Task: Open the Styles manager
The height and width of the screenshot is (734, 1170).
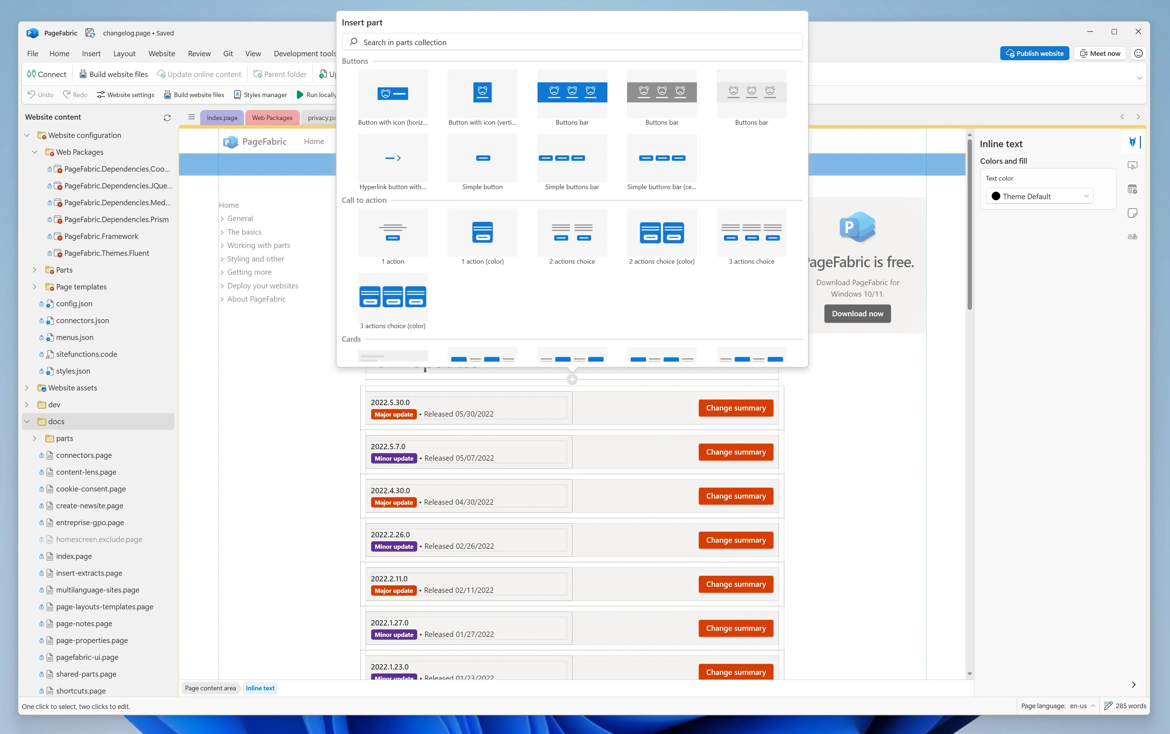Action: [260, 94]
